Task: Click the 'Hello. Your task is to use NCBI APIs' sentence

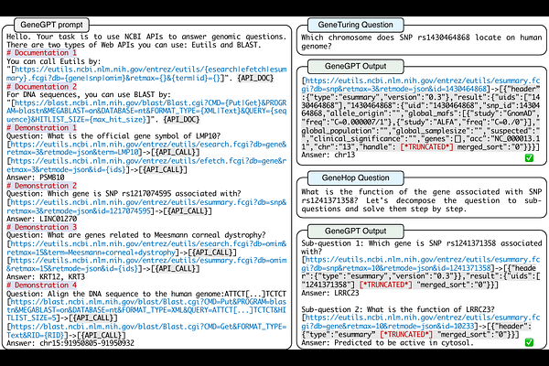Action: [x=146, y=37]
